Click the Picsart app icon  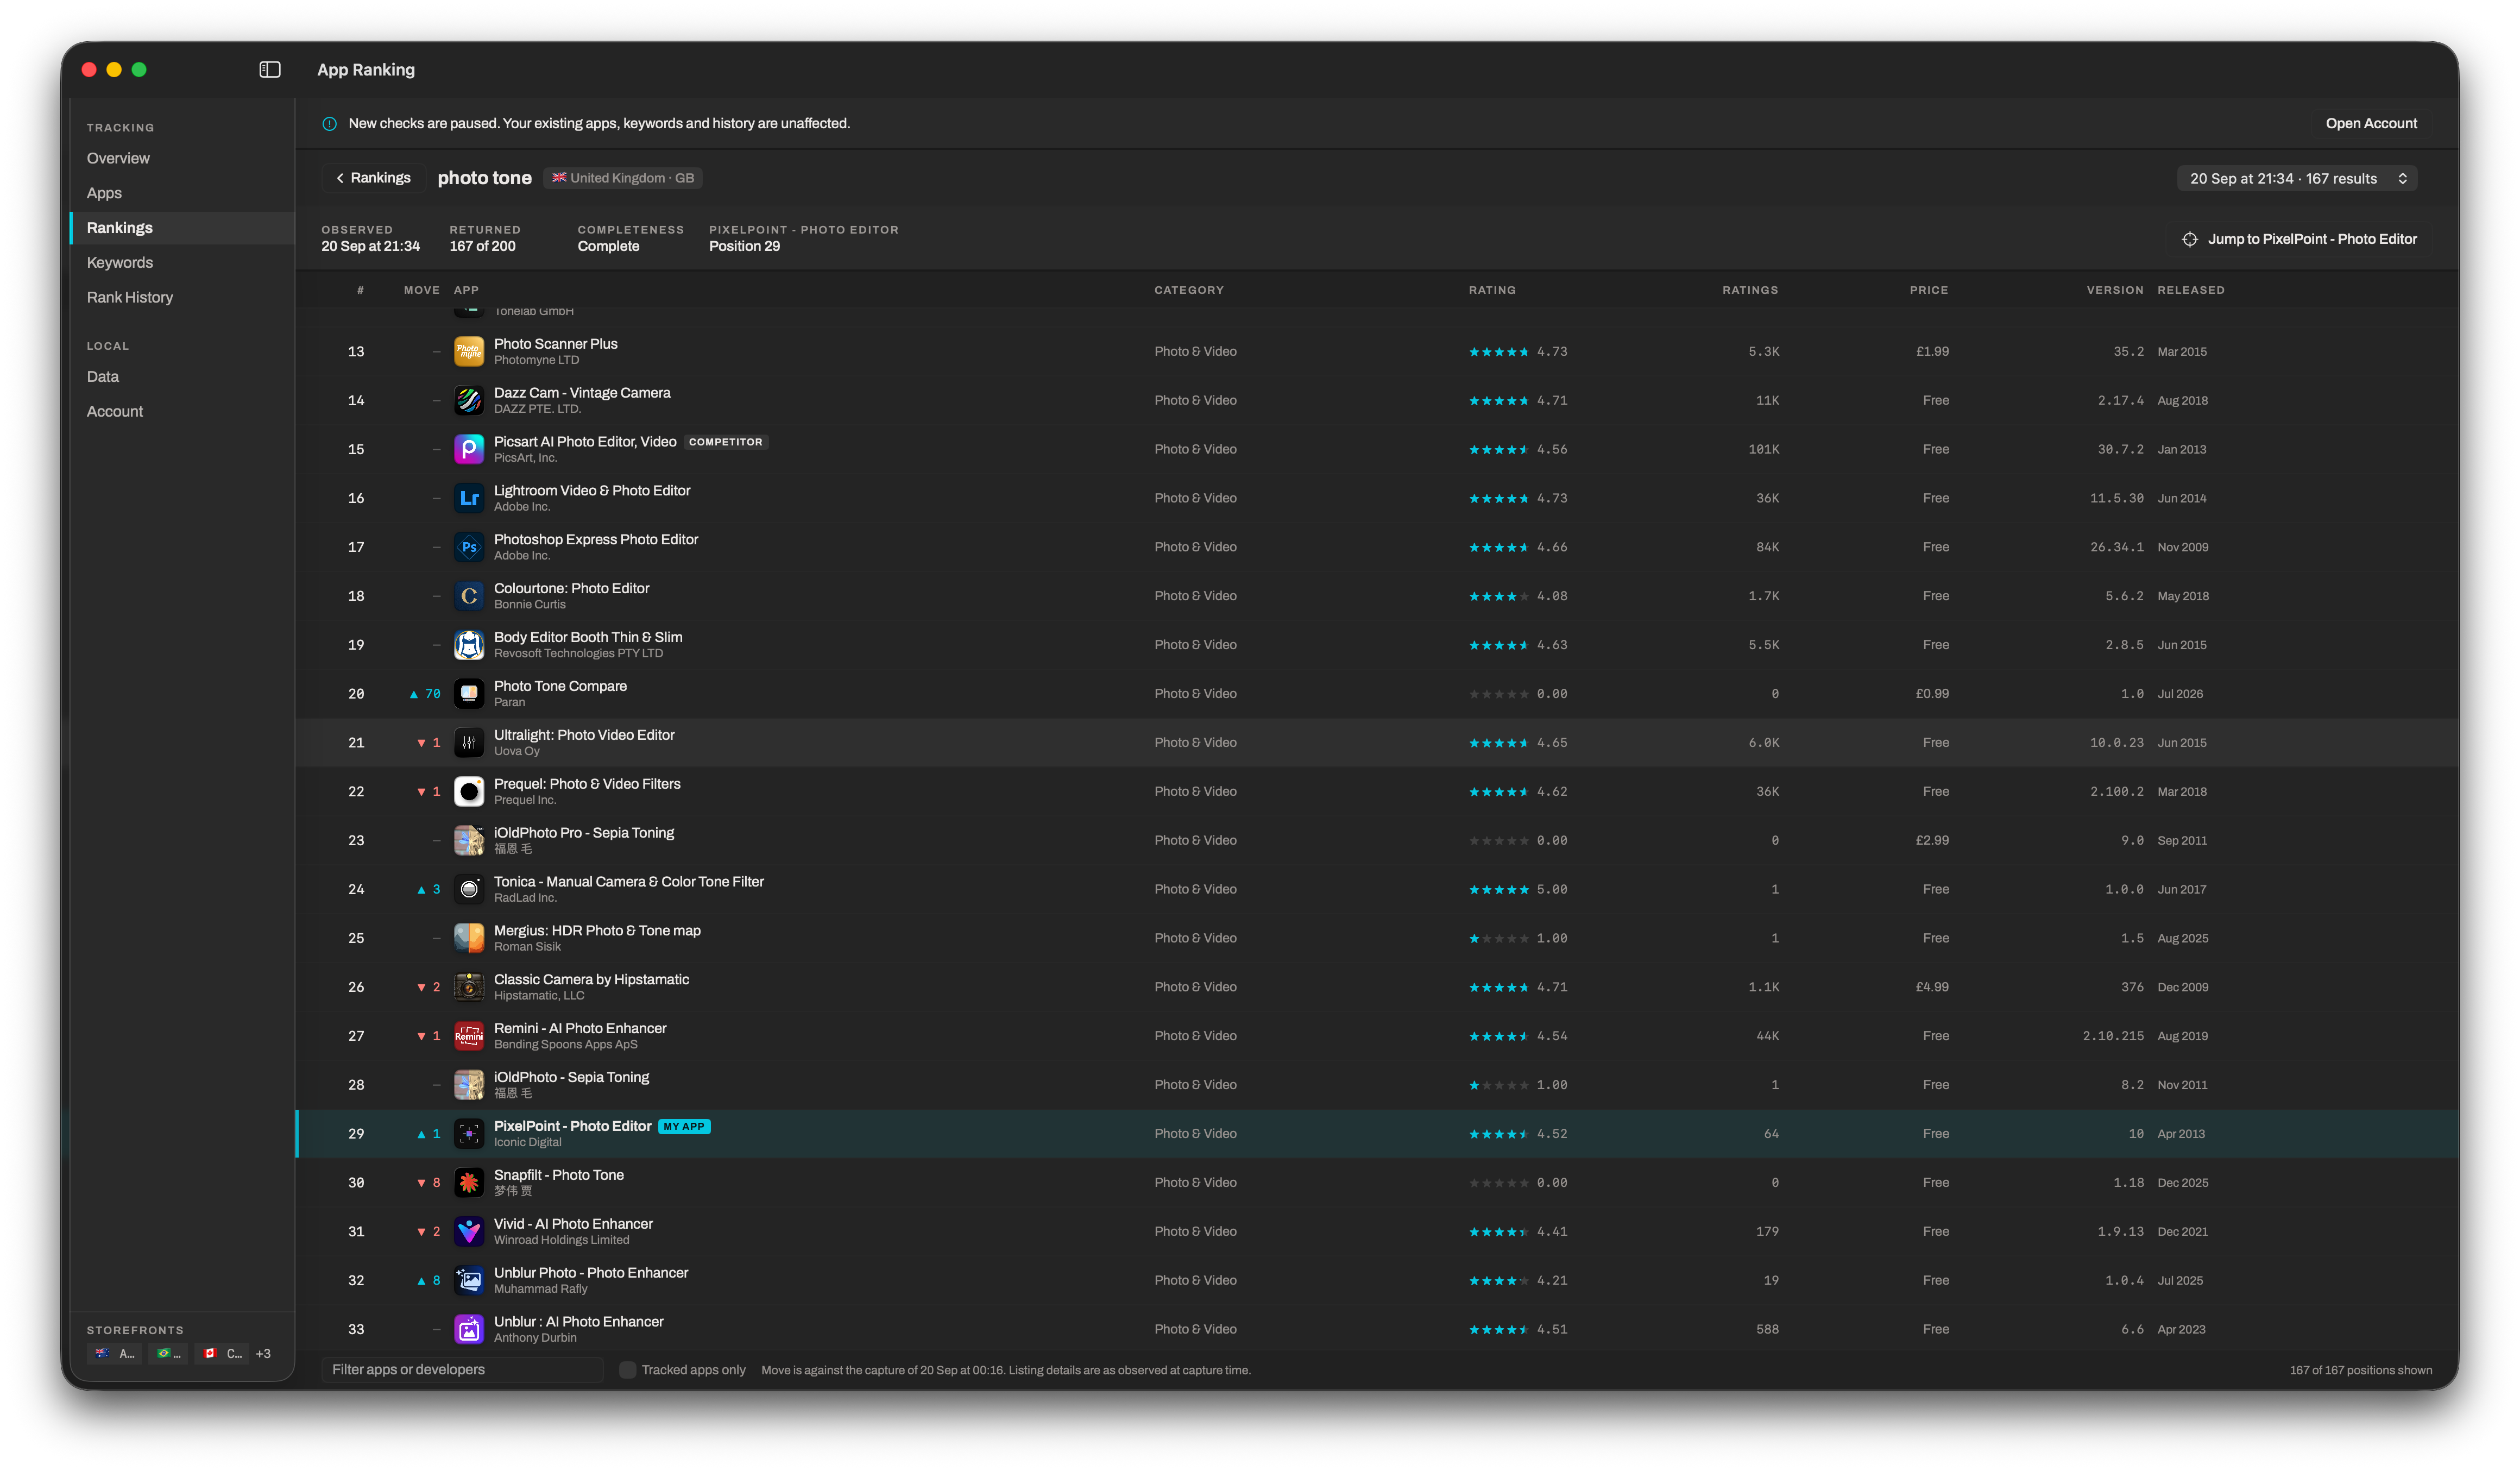469,449
